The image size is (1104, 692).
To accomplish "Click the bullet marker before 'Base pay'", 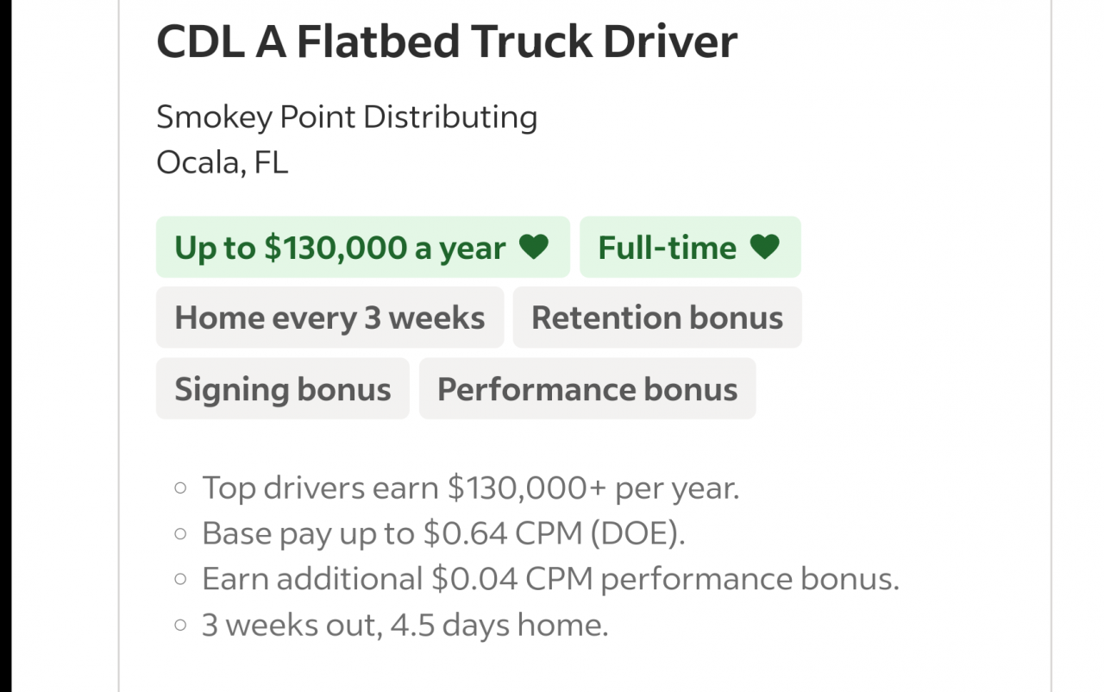I will pos(180,534).
